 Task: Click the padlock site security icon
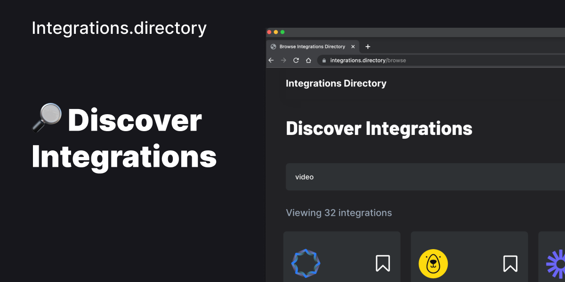pyautogui.click(x=324, y=61)
